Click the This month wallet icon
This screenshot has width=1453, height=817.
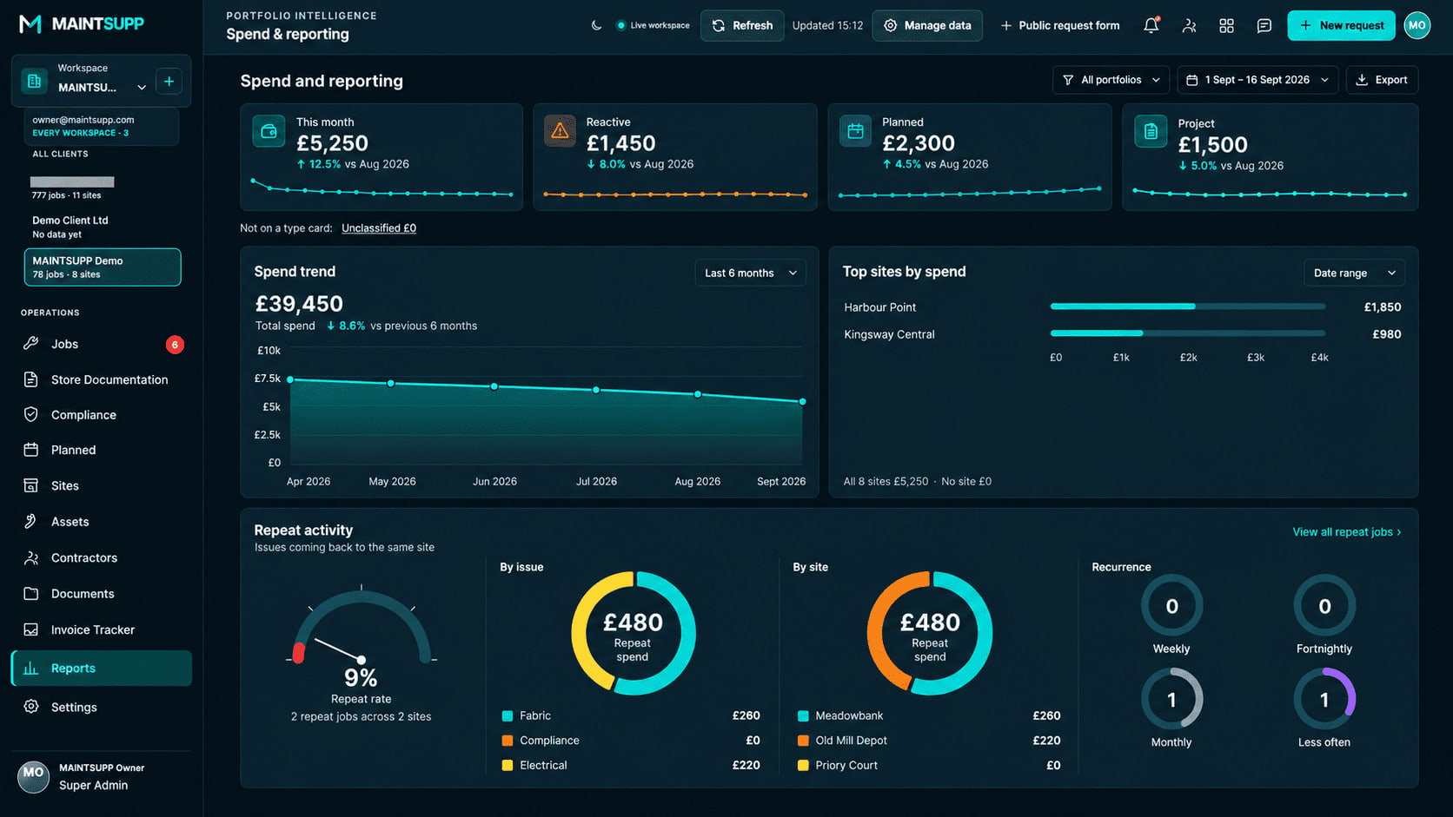[269, 131]
